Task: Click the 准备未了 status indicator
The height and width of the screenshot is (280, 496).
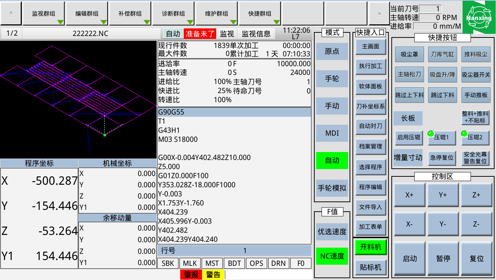Action: tap(200, 34)
